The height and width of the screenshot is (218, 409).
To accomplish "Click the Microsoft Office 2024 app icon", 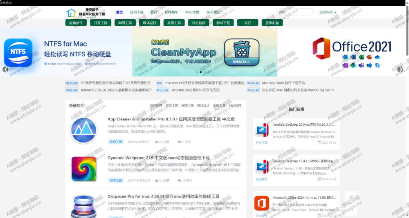I will (262, 203).
